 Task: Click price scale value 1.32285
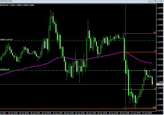coord(160,48)
